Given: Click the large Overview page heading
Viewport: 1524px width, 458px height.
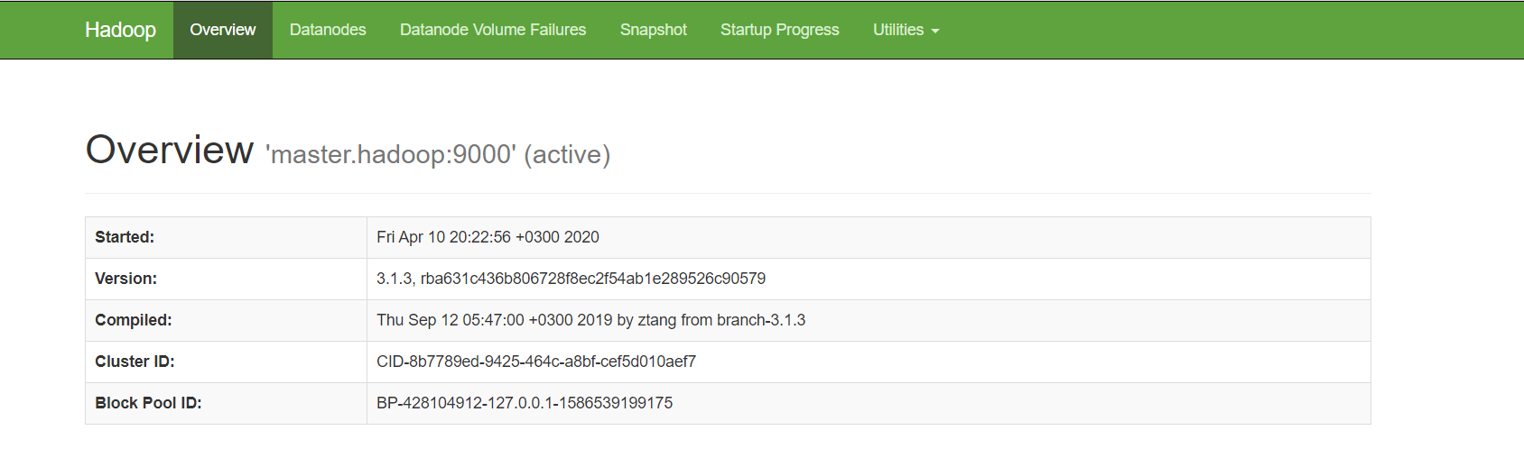Looking at the screenshot, I should click(170, 150).
